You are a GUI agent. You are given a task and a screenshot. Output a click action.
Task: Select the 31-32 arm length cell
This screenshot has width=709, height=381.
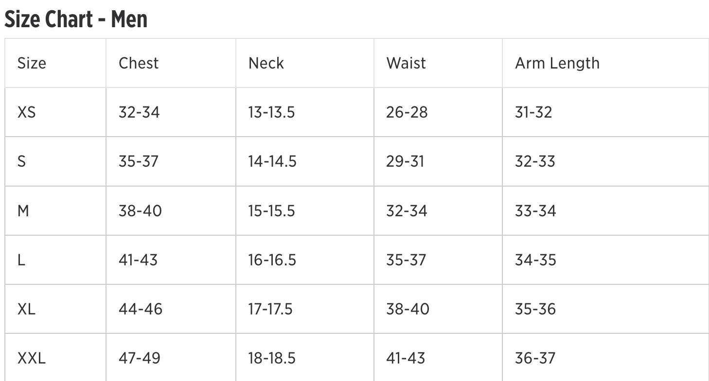click(x=533, y=112)
